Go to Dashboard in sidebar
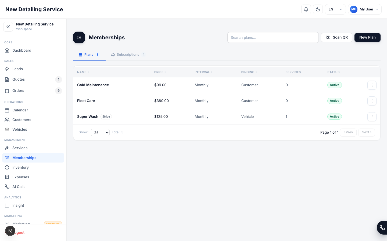387x241 pixels. (x=33, y=50)
